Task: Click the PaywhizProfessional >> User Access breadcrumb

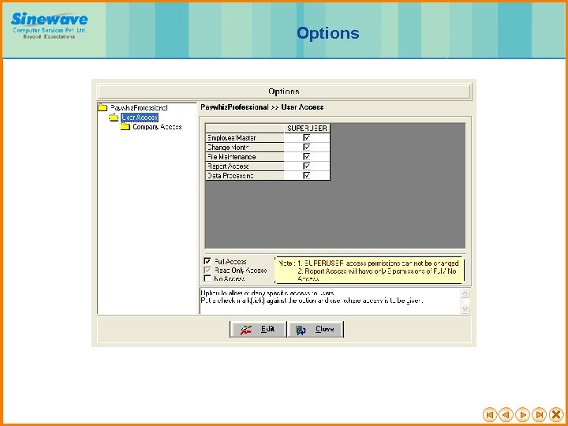Action: pyautogui.click(x=262, y=107)
